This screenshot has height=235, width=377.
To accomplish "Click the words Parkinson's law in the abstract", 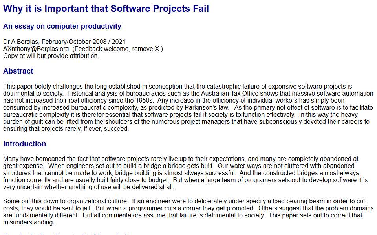I will pos(207,107).
